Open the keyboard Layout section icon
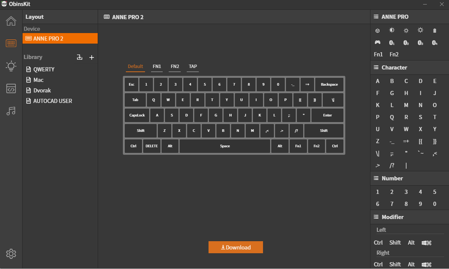 click(11, 43)
